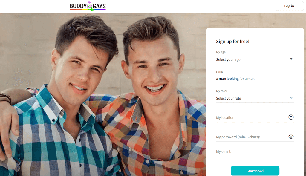Click the My role label
Viewport: 306px width, 176px height.
tap(221, 91)
